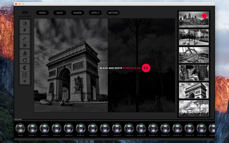Toggle the Basic Editor eye icon

pos(25,13)
